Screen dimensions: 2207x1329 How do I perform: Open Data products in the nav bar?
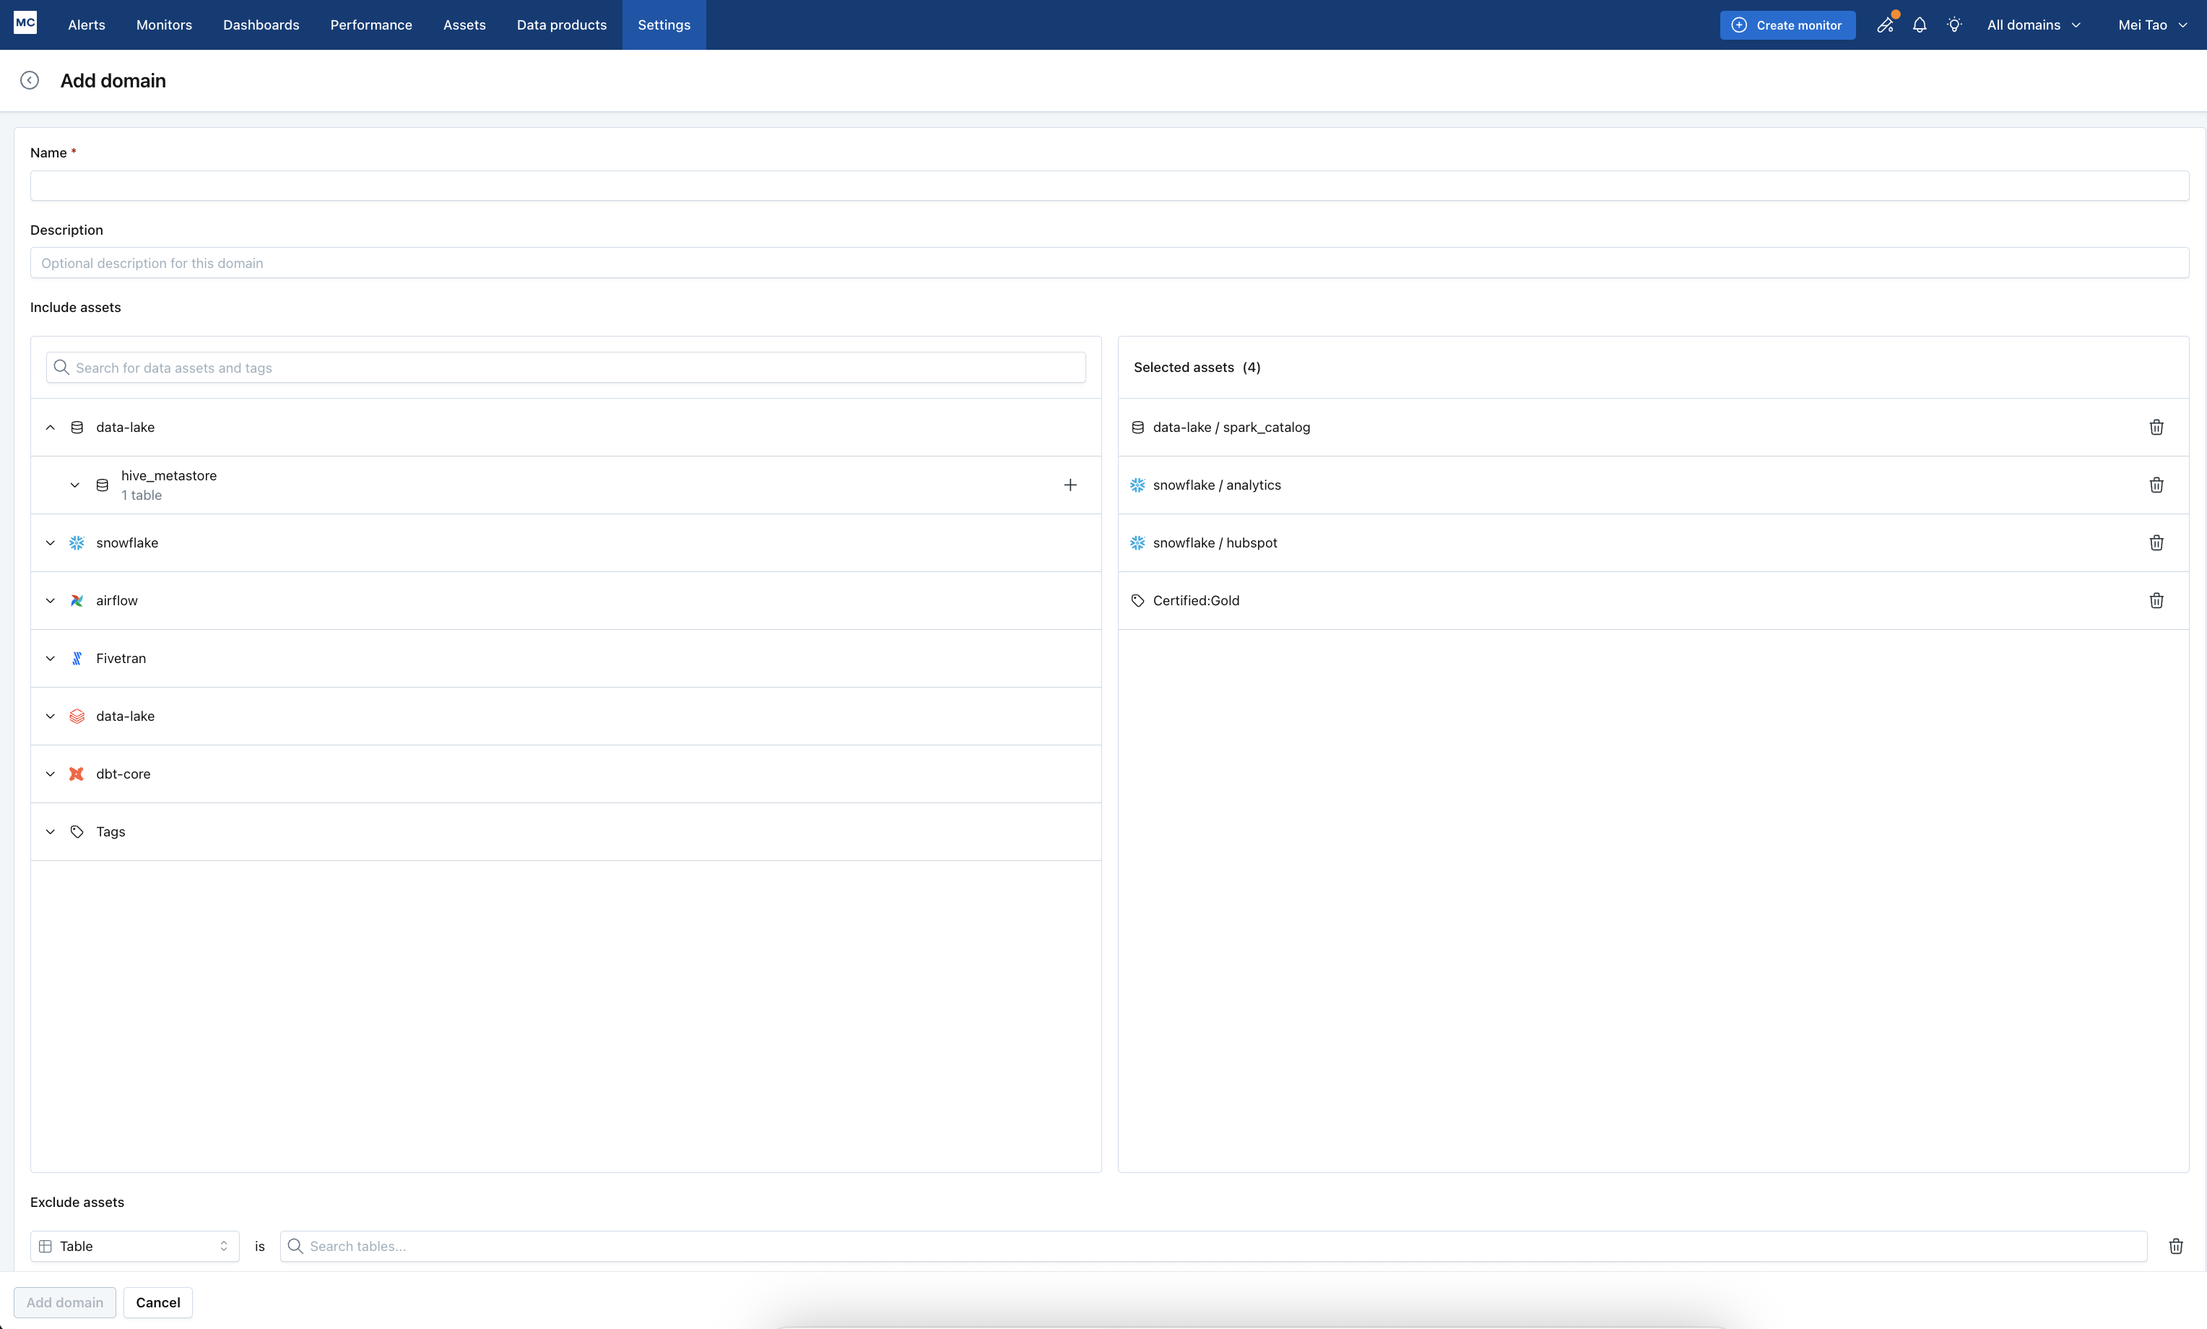tap(561, 25)
